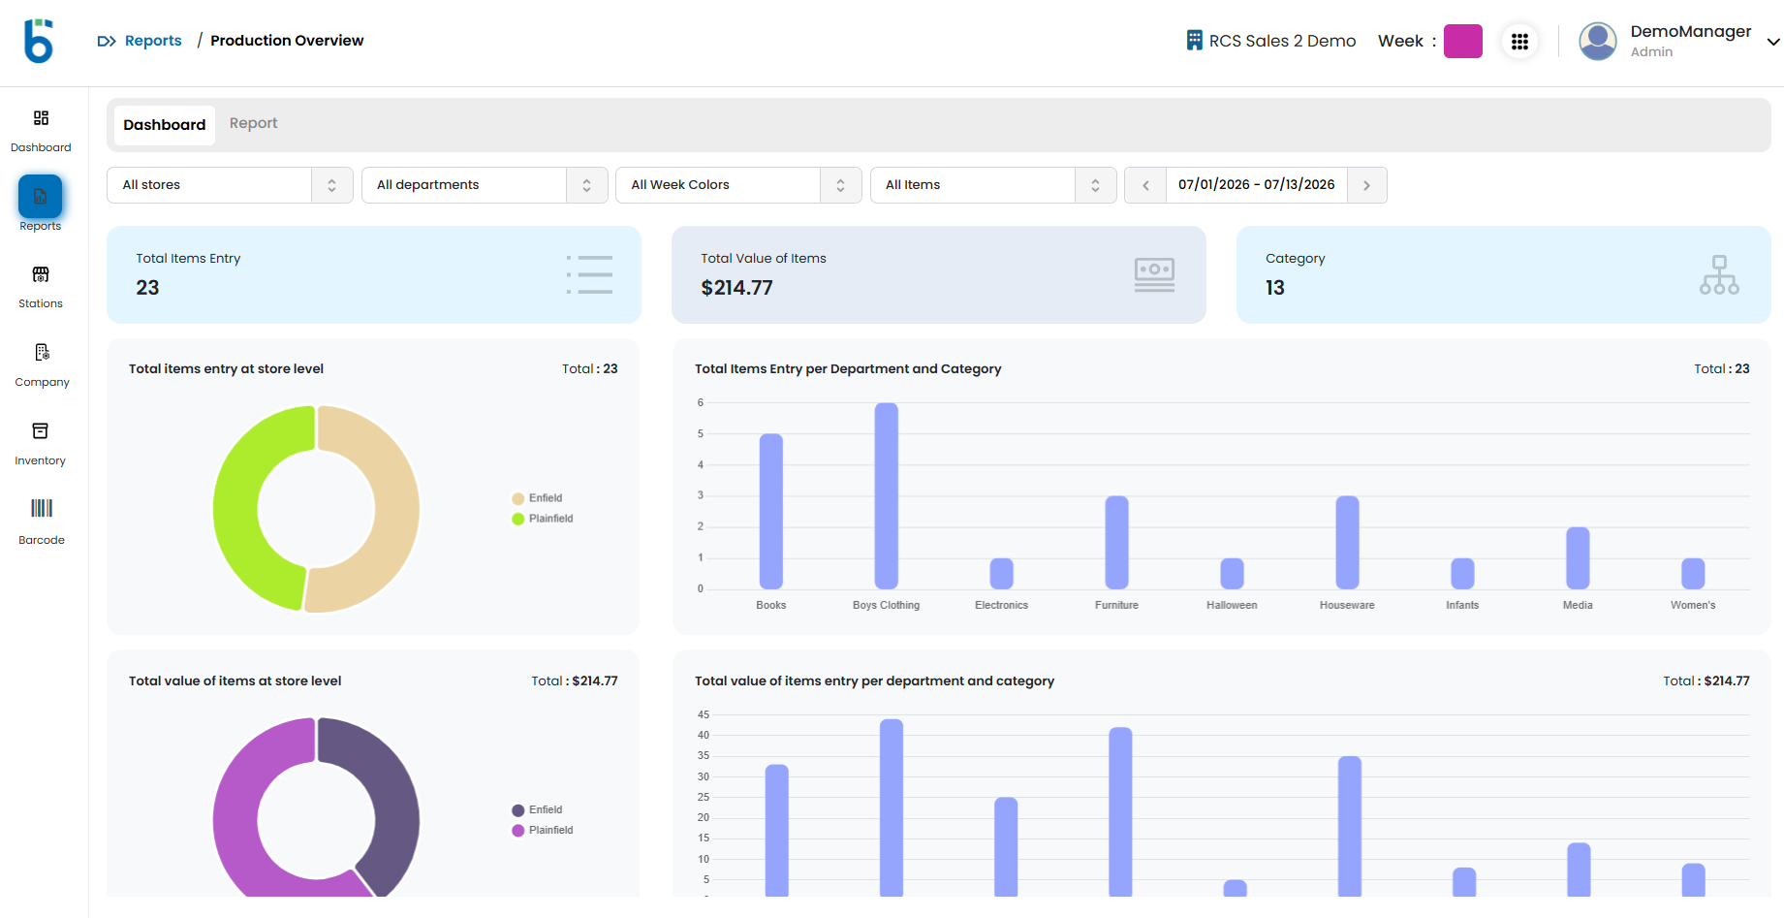The height and width of the screenshot is (918, 1784).
Task: Click the Infants bar in items entry chart
Action: [x=1463, y=574]
